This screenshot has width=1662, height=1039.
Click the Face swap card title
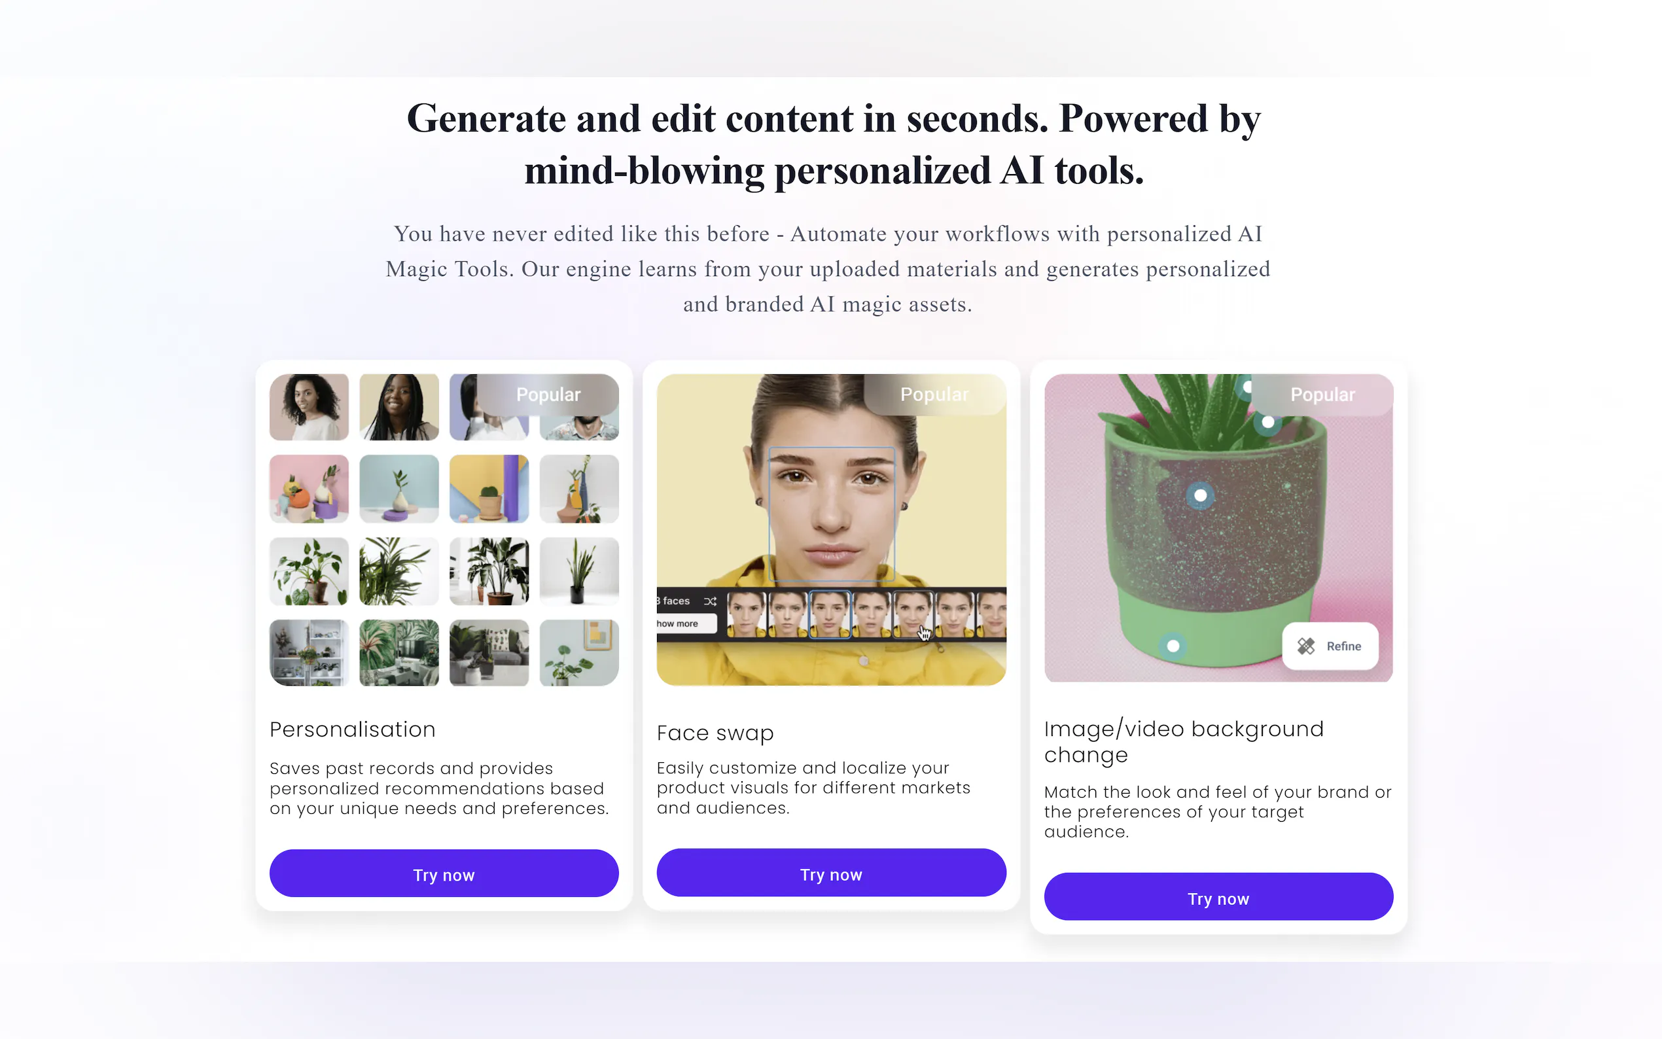point(715,733)
